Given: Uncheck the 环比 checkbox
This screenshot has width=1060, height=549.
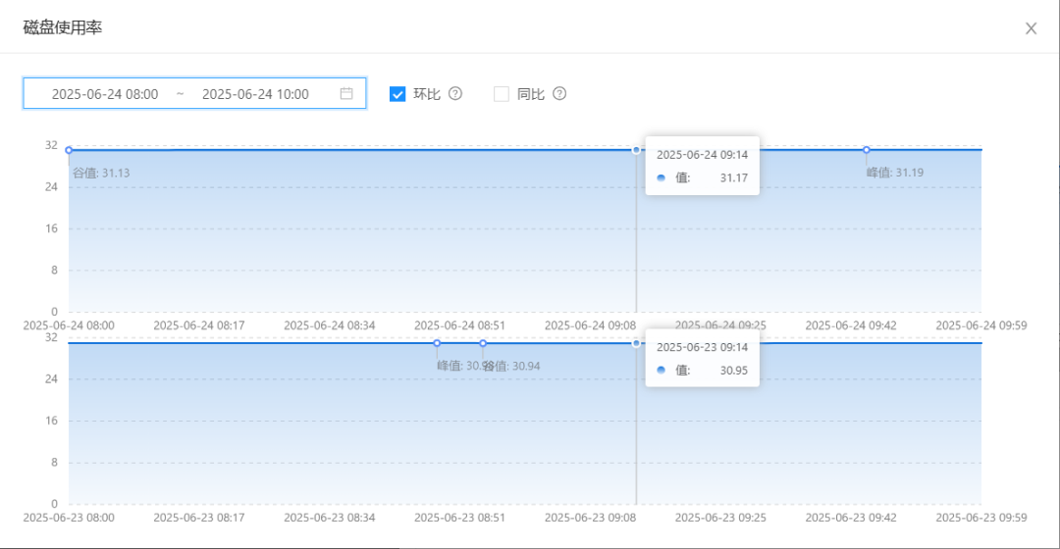Looking at the screenshot, I should pyautogui.click(x=397, y=94).
